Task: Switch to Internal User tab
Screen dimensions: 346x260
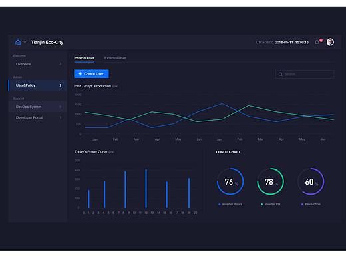Action: tap(85, 58)
